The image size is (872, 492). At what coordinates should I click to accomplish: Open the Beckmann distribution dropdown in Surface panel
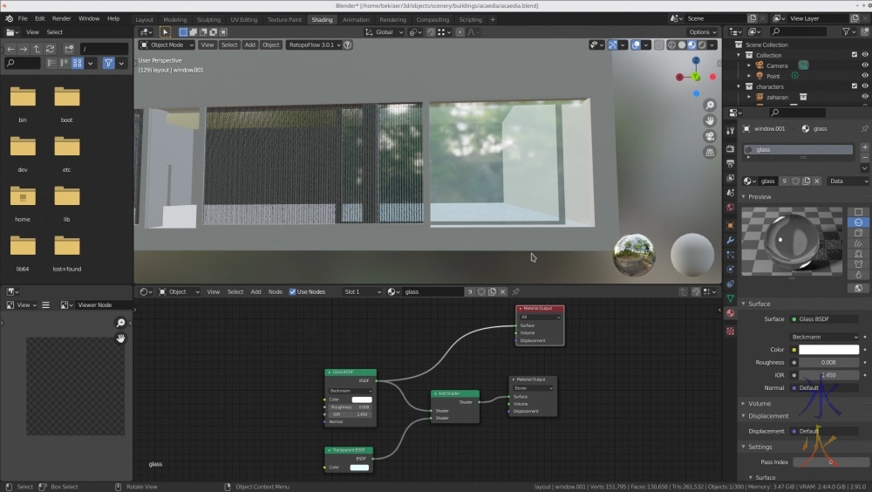click(x=824, y=337)
